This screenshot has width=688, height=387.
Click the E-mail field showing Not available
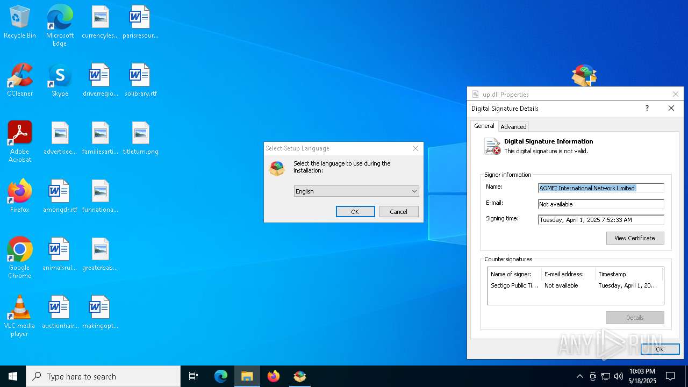coord(601,204)
